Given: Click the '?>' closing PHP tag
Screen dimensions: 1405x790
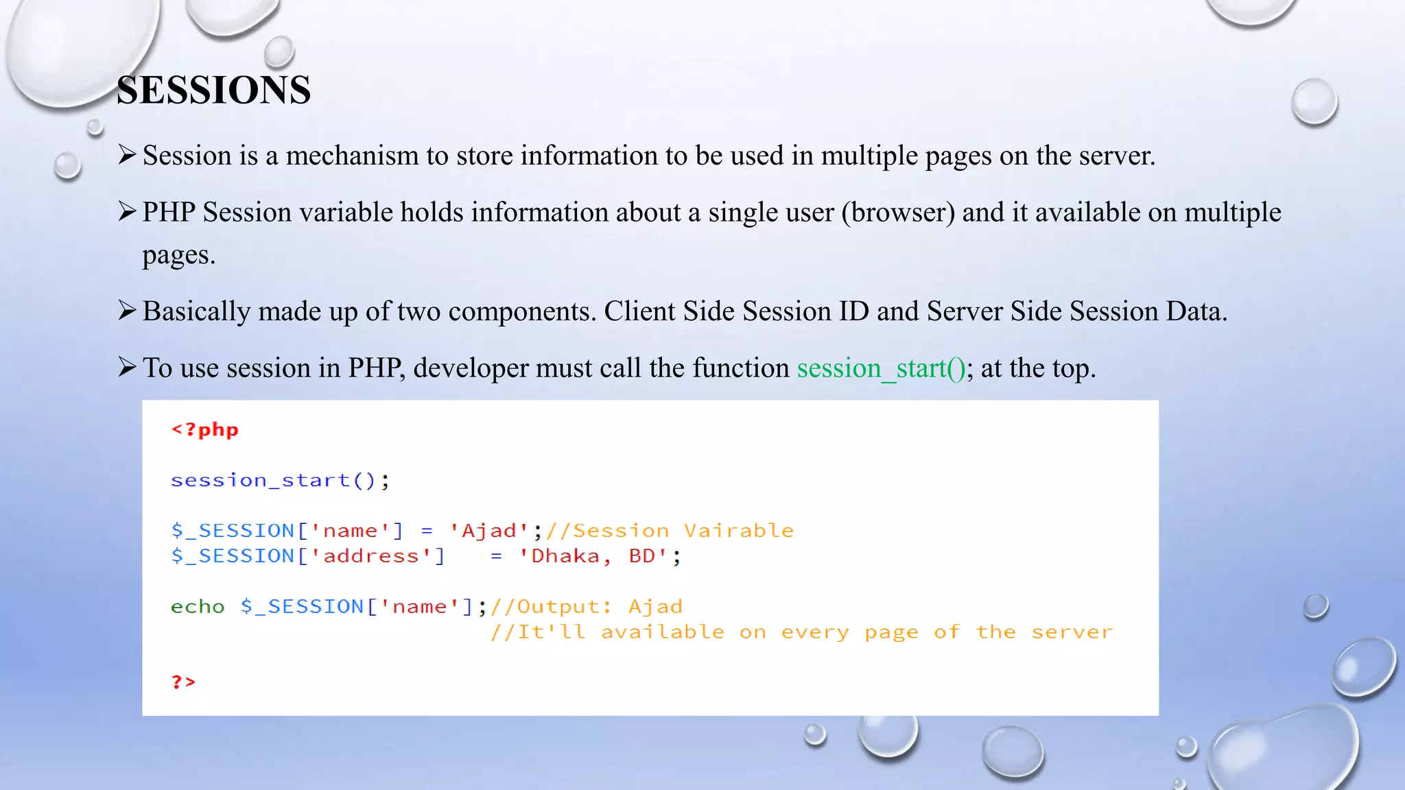Looking at the screenshot, I should [183, 682].
